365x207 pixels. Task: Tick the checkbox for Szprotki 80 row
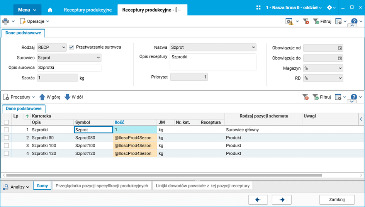pos(6,137)
